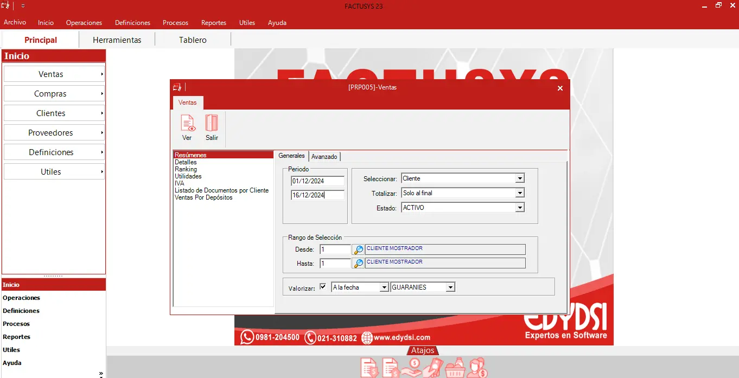Click the hand holding banknotes shortcut
Image resolution: width=739 pixels, height=378 pixels.
coord(434,368)
